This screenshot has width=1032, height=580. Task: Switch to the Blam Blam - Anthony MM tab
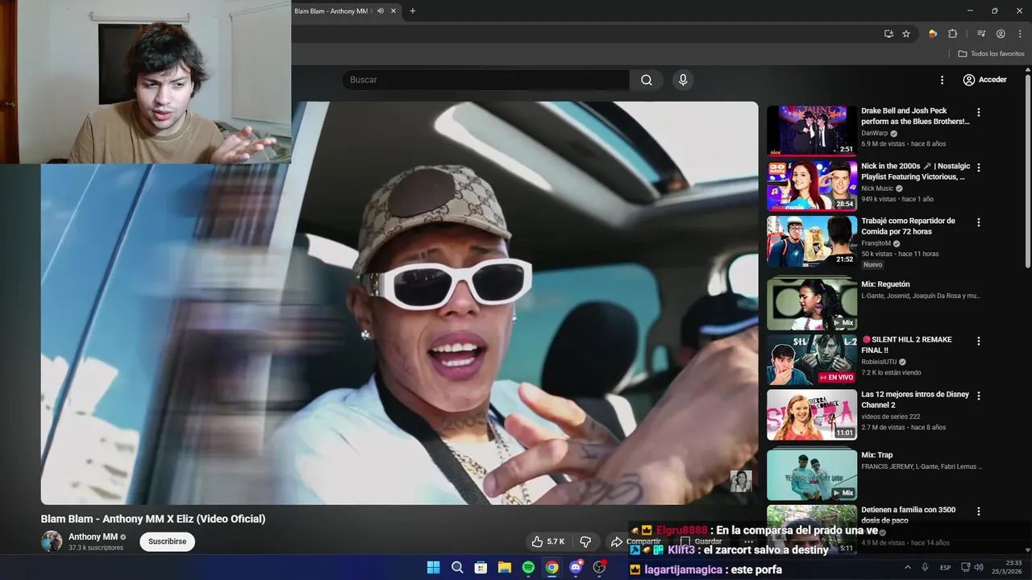(332, 11)
